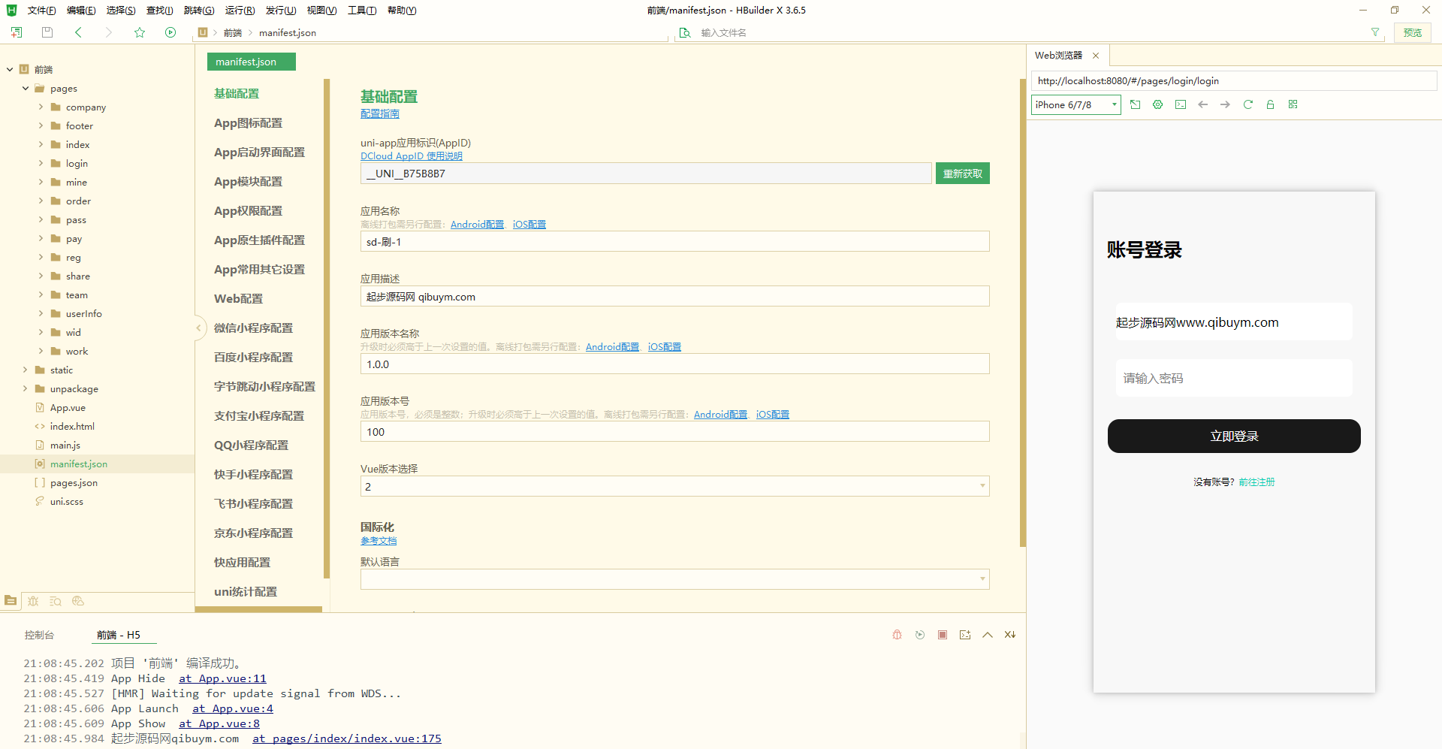Open the 运行(R) menu

click(240, 11)
